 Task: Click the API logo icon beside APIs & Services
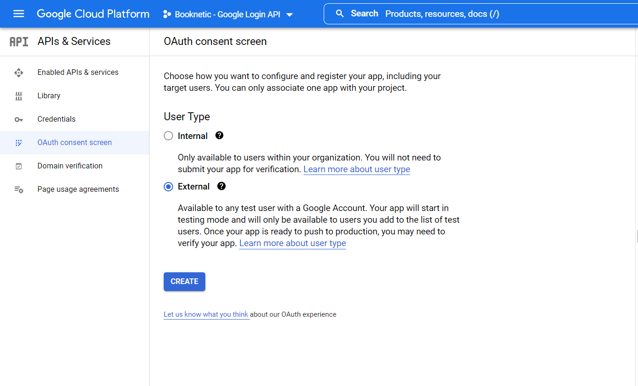click(19, 41)
